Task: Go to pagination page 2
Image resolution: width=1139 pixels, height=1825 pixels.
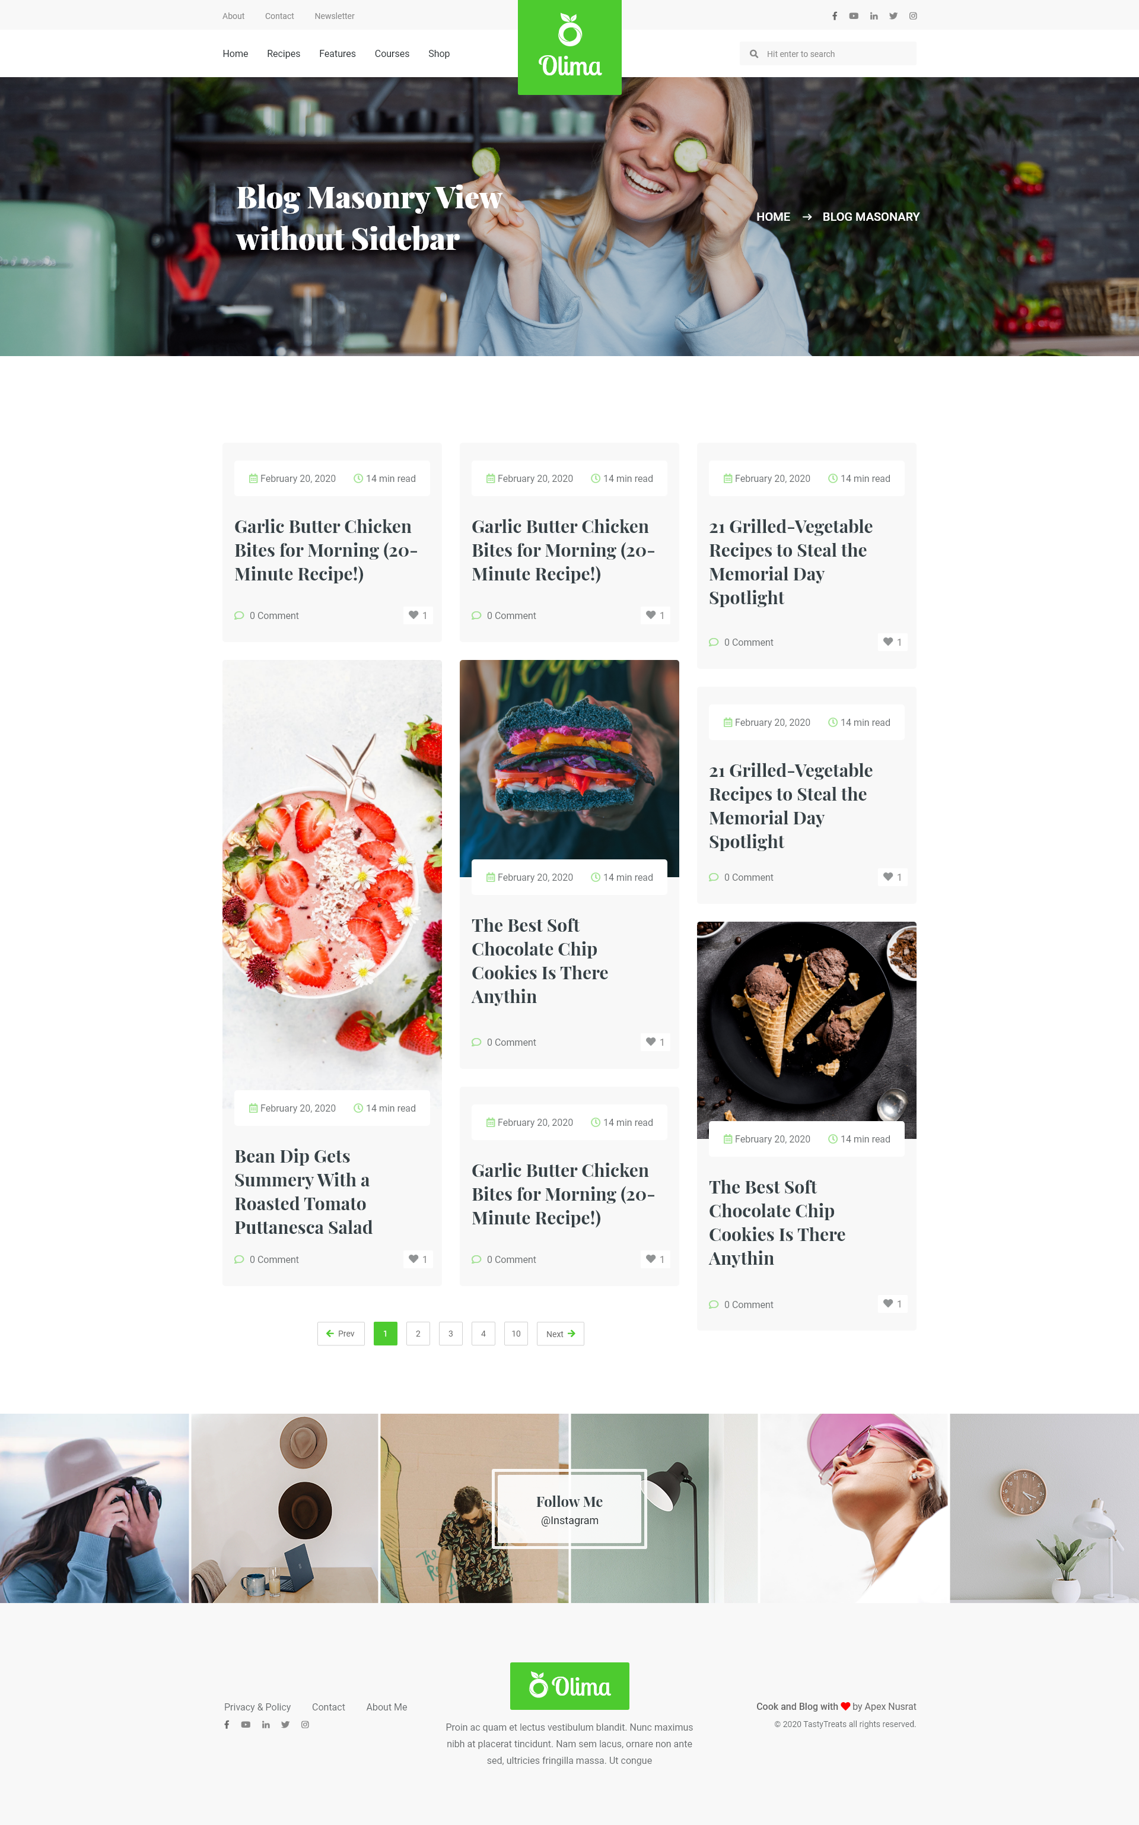Action: coord(418,1334)
